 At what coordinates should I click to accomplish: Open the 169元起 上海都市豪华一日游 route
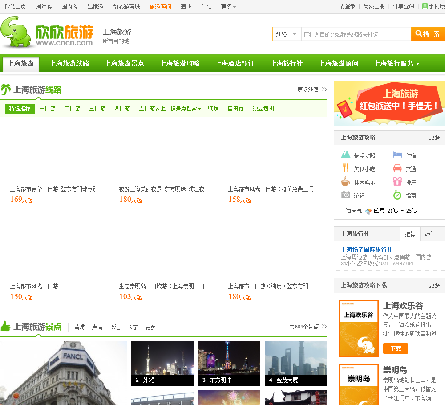click(53, 189)
